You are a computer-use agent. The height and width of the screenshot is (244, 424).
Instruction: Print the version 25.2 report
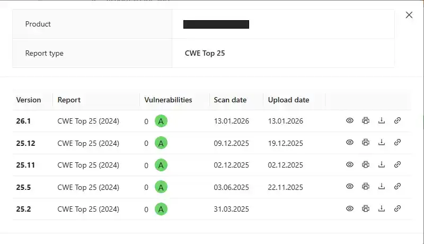[x=366, y=209]
